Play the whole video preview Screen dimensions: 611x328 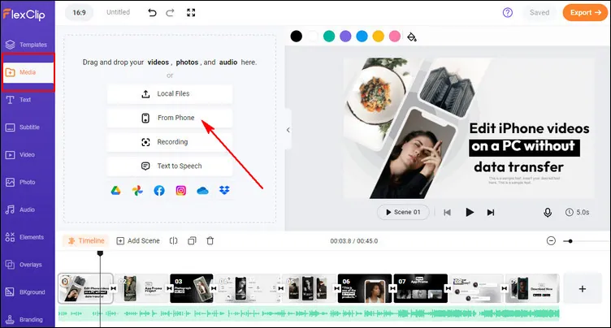click(470, 212)
